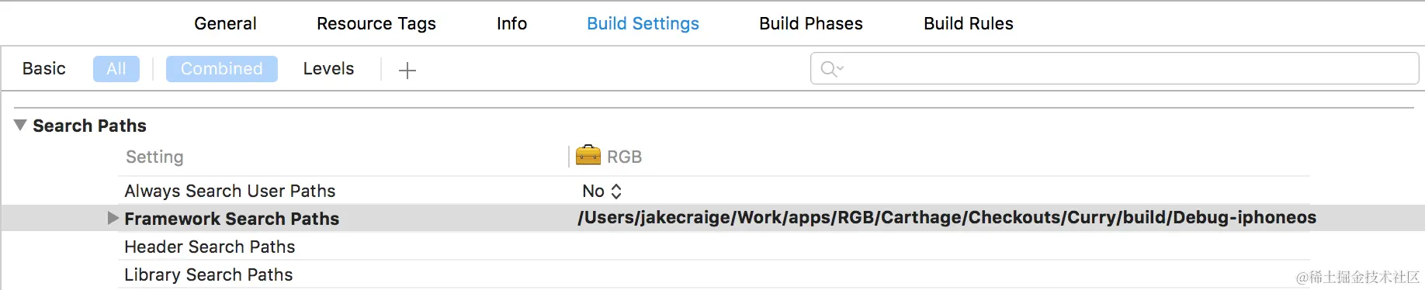1425x290 pixels.
Task: Select the Build Settings tab
Action: (x=643, y=23)
